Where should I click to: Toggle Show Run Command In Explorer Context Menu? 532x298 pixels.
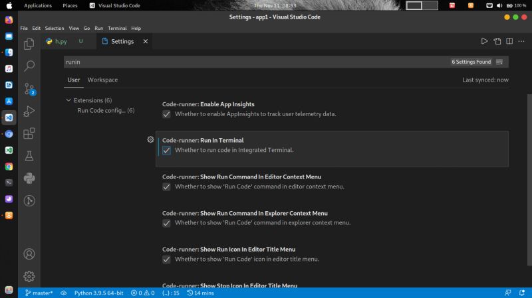pyautogui.click(x=166, y=223)
